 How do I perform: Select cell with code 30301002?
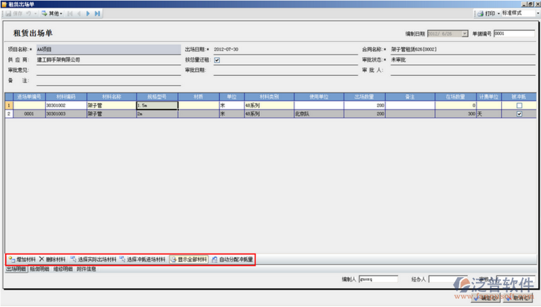pos(66,105)
